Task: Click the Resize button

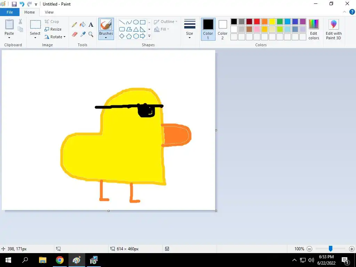Action: 53,29
